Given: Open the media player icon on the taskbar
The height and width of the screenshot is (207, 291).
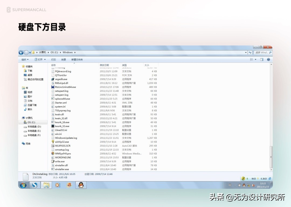Looking at the screenshot, I should [57, 185].
